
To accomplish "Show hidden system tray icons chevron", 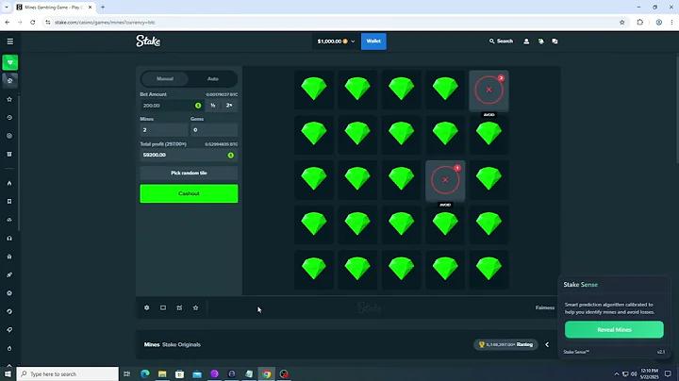I will click(617, 373).
